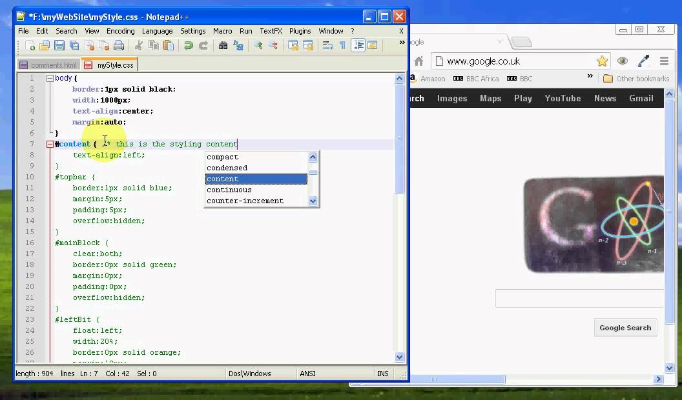This screenshot has height=400, width=682.
Task: Click autocomplete list scroll up arrow
Action: click(x=313, y=157)
